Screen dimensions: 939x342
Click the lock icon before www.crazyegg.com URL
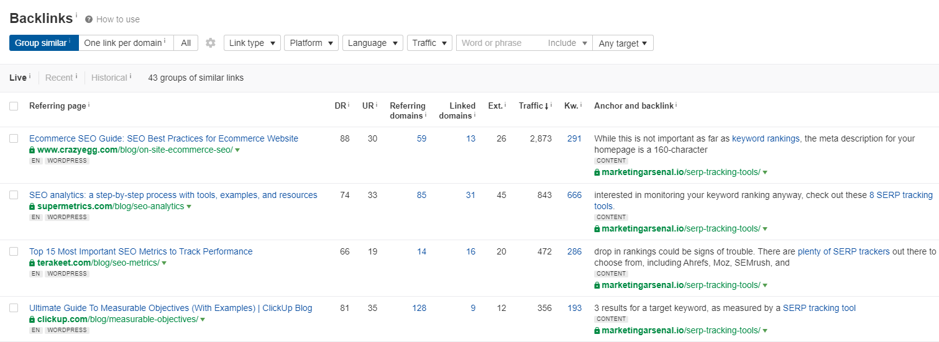[32, 150]
